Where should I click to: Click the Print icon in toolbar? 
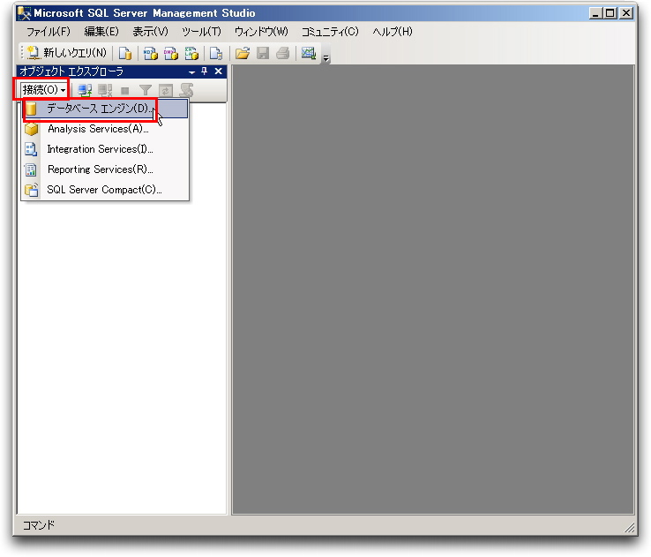click(283, 53)
